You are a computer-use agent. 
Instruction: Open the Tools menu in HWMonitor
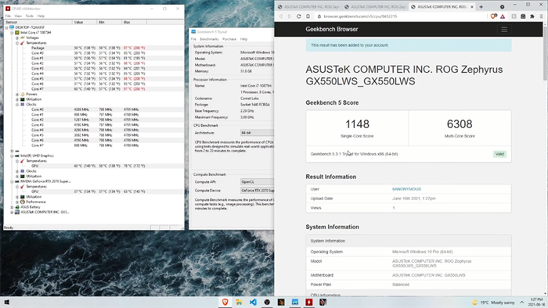pyautogui.click(x=30, y=16)
